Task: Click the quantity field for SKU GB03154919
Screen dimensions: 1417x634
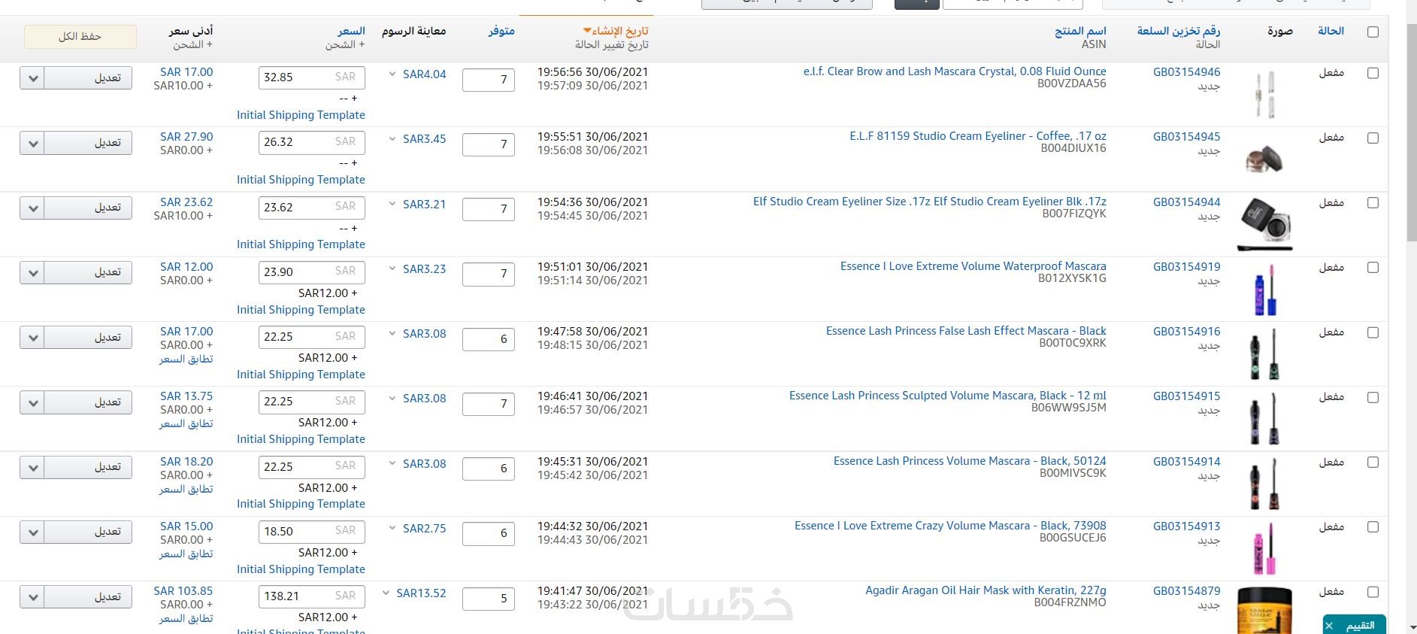Action: (x=489, y=274)
